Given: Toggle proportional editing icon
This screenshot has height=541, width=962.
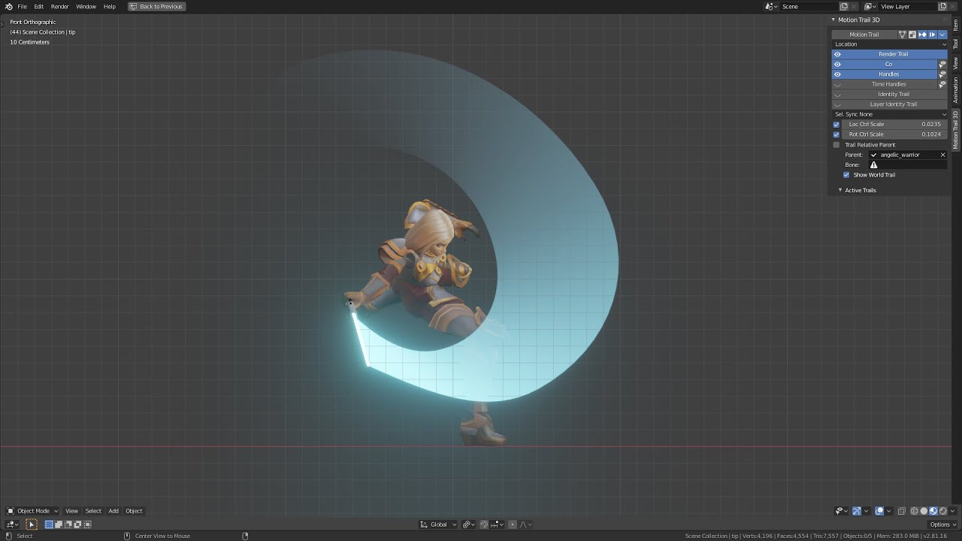Looking at the screenshot, I should pos(513,524).
